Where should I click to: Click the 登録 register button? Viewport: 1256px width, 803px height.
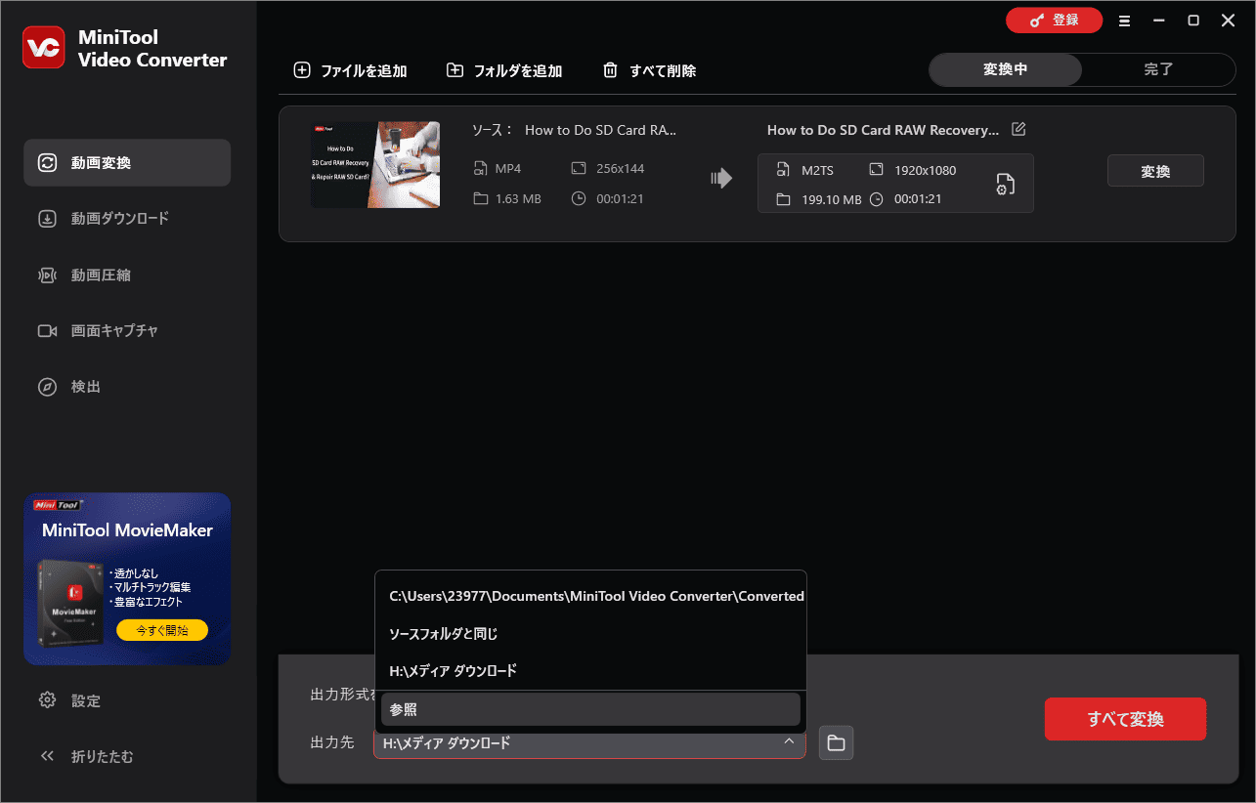point(1054,21)
